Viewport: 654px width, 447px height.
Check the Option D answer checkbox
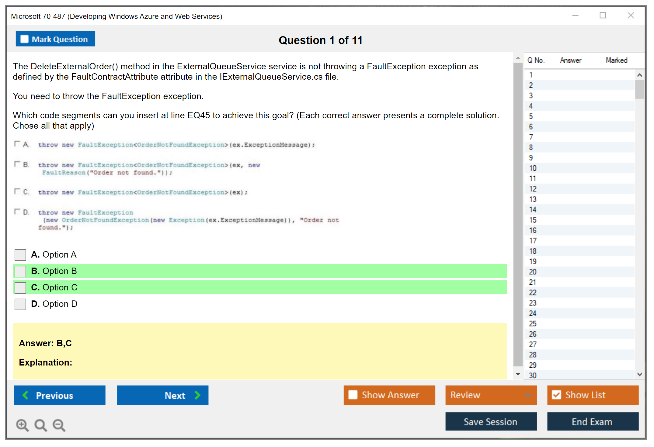[20, 304]
